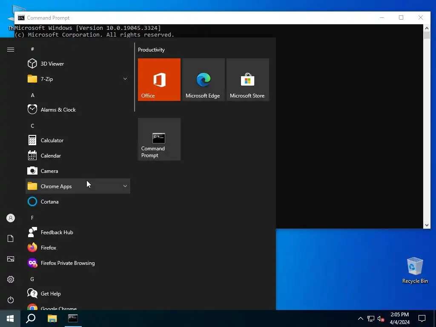Open Firefox from the Start menu
The width and height of the screenshot is (436, 327).
[78, 247]
